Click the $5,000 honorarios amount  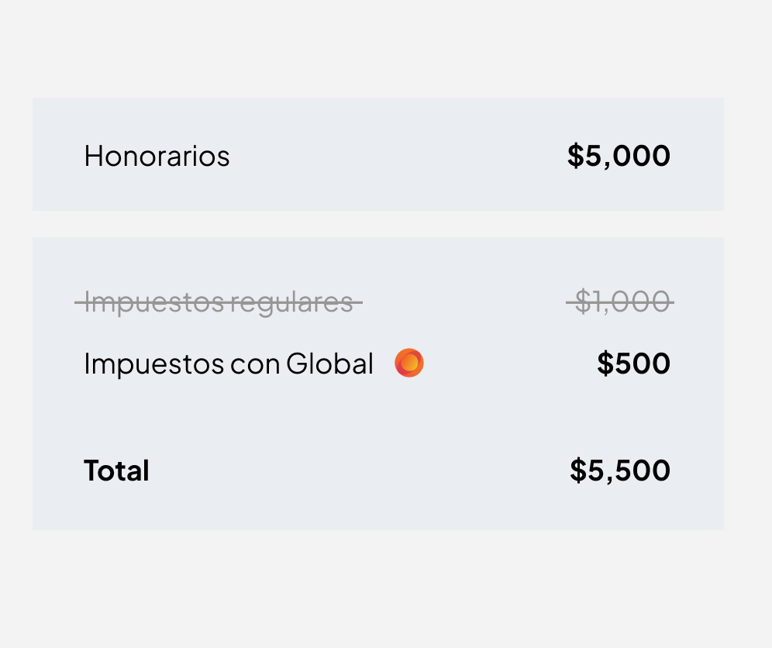[x=619, y=156]
